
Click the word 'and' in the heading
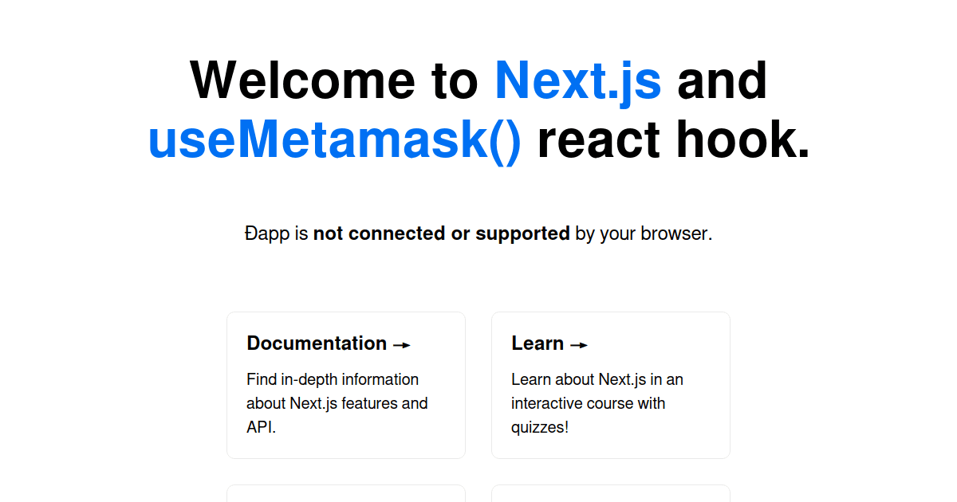click(x=723, y=80)
